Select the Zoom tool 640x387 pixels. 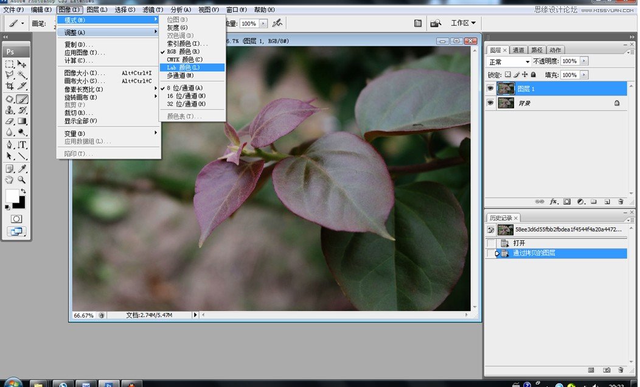(22, 180)
